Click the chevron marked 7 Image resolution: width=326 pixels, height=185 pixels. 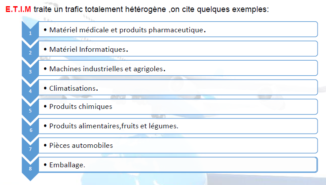(x=30, y=149)
